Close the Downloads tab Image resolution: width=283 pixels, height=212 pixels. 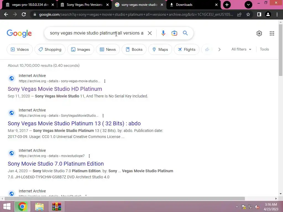(x=216, y=5)
